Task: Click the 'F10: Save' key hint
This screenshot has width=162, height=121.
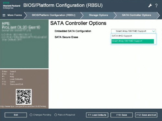Action: click(x=8, y=82)
